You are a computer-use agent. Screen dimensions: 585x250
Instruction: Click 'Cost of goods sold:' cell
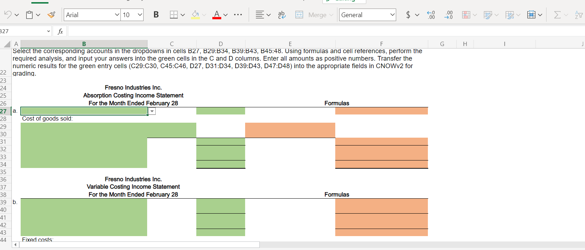[x=47, y=118]
